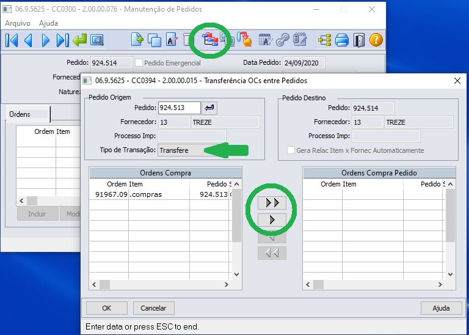Viewport: 469px width, 335px height.
Task: Click the red arrow with coins toolbar icon
Action: (244, 40)
